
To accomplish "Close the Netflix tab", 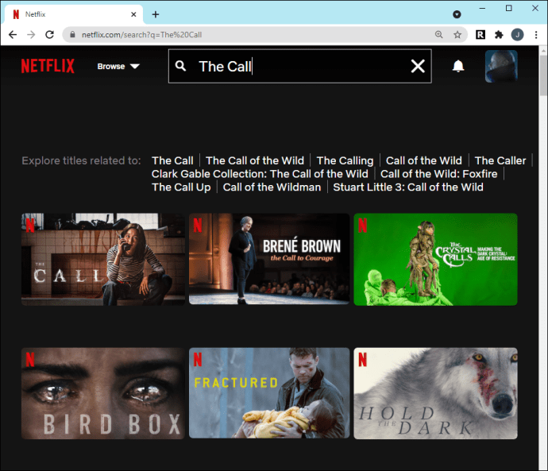I will coord(133,14).
